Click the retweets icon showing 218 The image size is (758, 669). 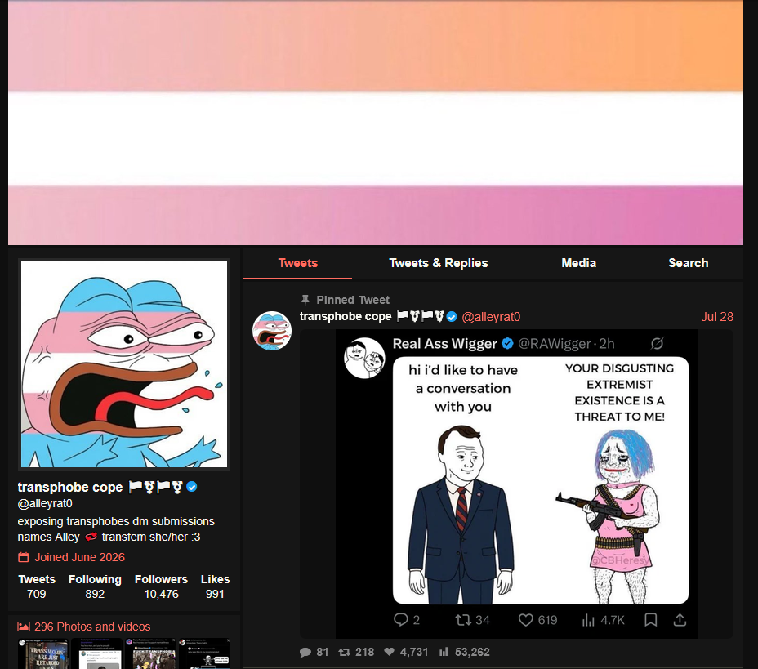344,652
